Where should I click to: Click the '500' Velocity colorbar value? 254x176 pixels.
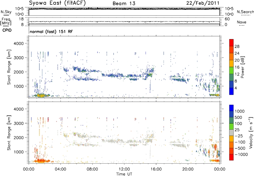238,117
